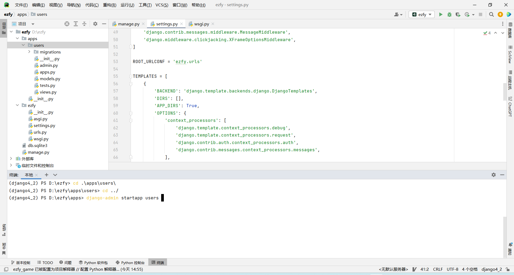The height and width of the screenshot is (275, 514).
Task: Expand the migrations folder
Action: pos(29,52)
